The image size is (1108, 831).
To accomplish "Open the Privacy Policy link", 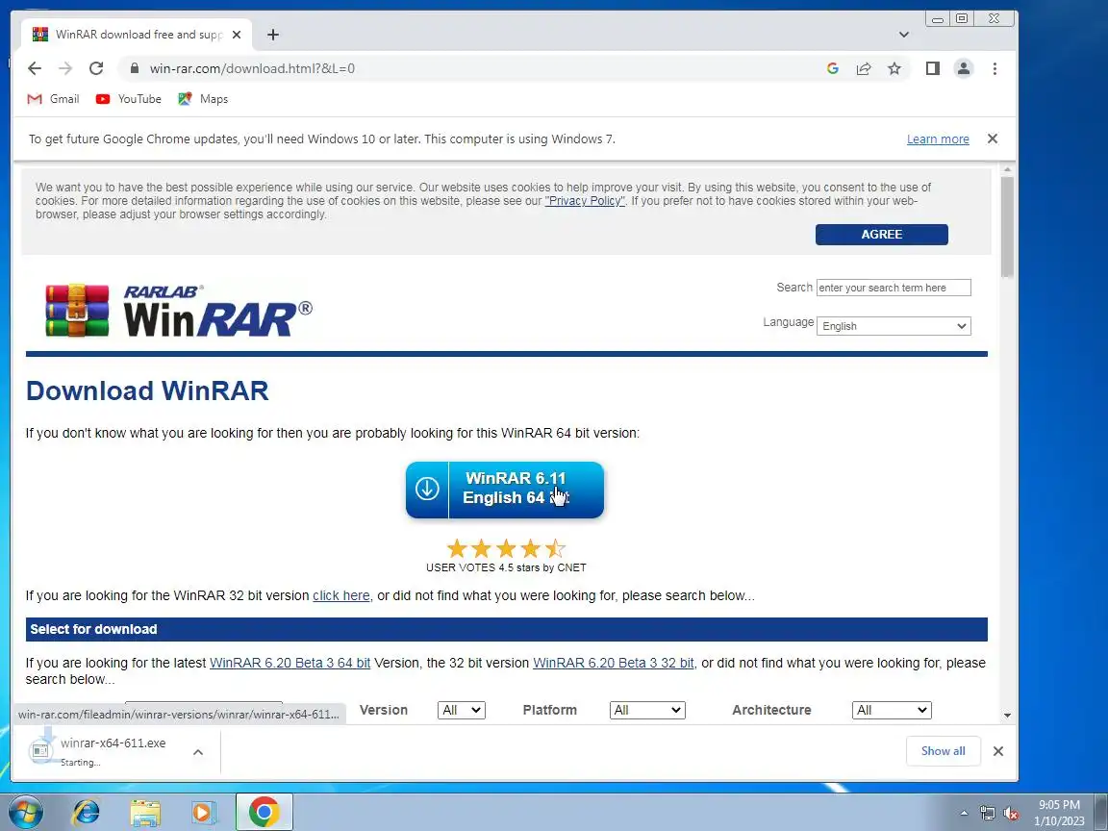I will [585, 201].
